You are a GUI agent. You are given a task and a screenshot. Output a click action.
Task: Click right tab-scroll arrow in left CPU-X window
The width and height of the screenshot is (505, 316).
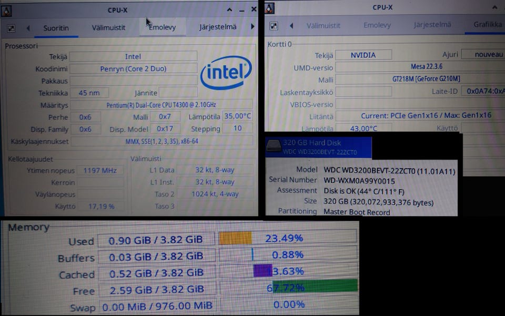tap(252, 26)
